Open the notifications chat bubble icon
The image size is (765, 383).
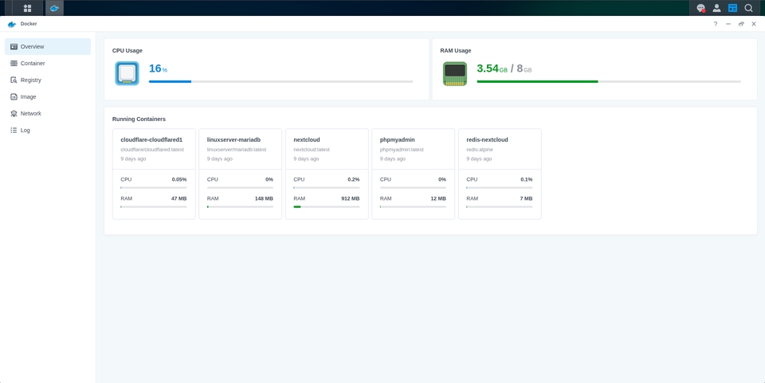701,8
